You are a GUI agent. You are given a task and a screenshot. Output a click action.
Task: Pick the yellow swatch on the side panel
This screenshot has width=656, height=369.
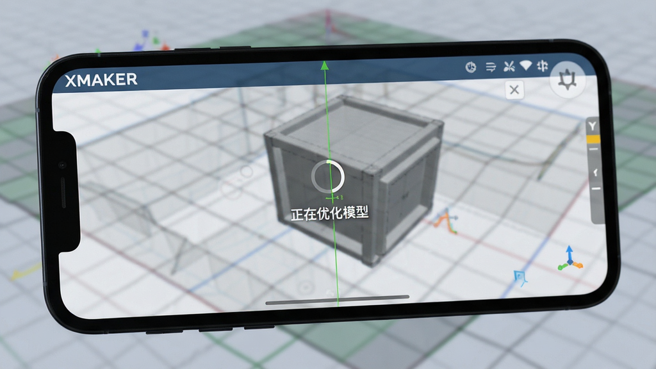[593, 139]
